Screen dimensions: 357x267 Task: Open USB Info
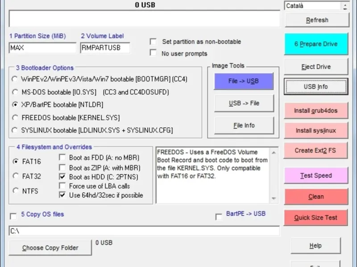click(316, 86)
